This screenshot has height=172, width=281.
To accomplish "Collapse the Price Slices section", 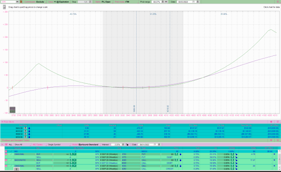I will point(2,122).
